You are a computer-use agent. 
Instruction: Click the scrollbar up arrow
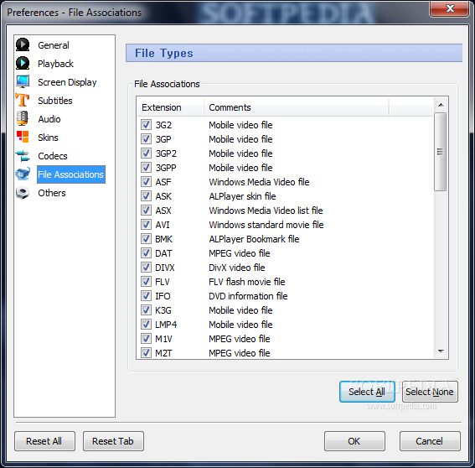coord(441,105)
